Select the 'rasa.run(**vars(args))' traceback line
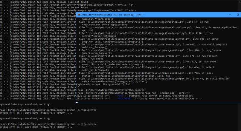This screenshot has width=241, height=131. tap(97, 19)
